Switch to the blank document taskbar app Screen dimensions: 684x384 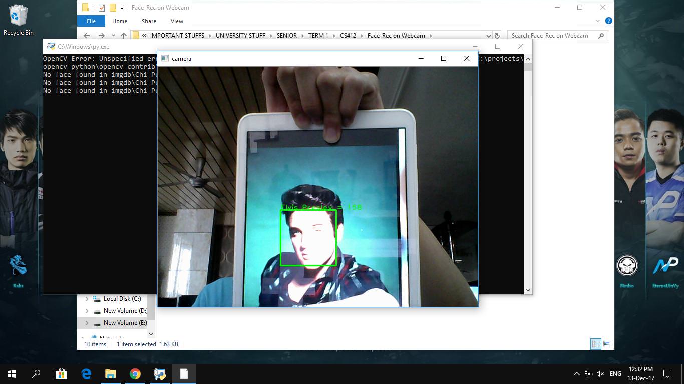184,374
